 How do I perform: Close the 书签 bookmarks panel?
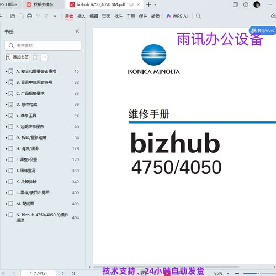coord(77,31)
